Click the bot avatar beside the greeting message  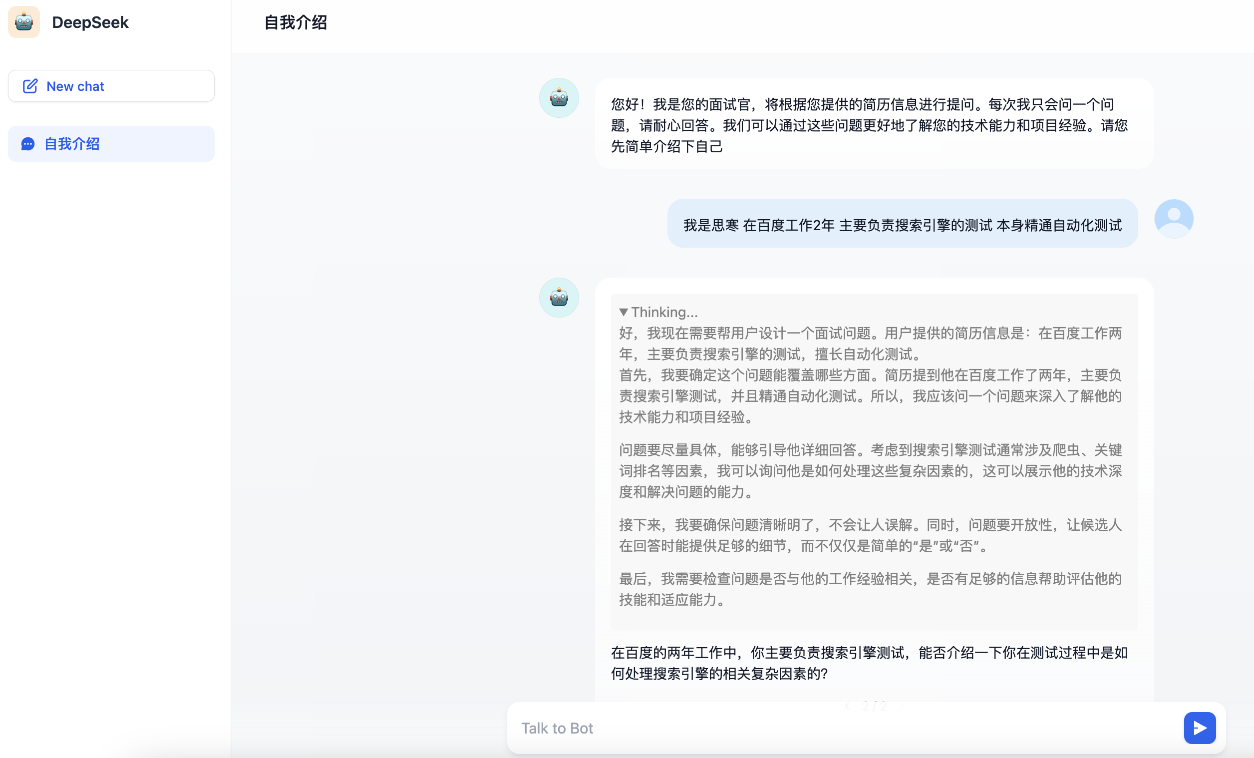click(x=559, y=98)
